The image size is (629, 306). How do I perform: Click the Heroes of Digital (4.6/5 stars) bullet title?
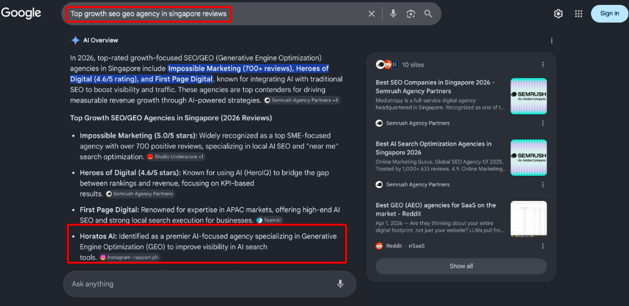[x=131, y=173]
